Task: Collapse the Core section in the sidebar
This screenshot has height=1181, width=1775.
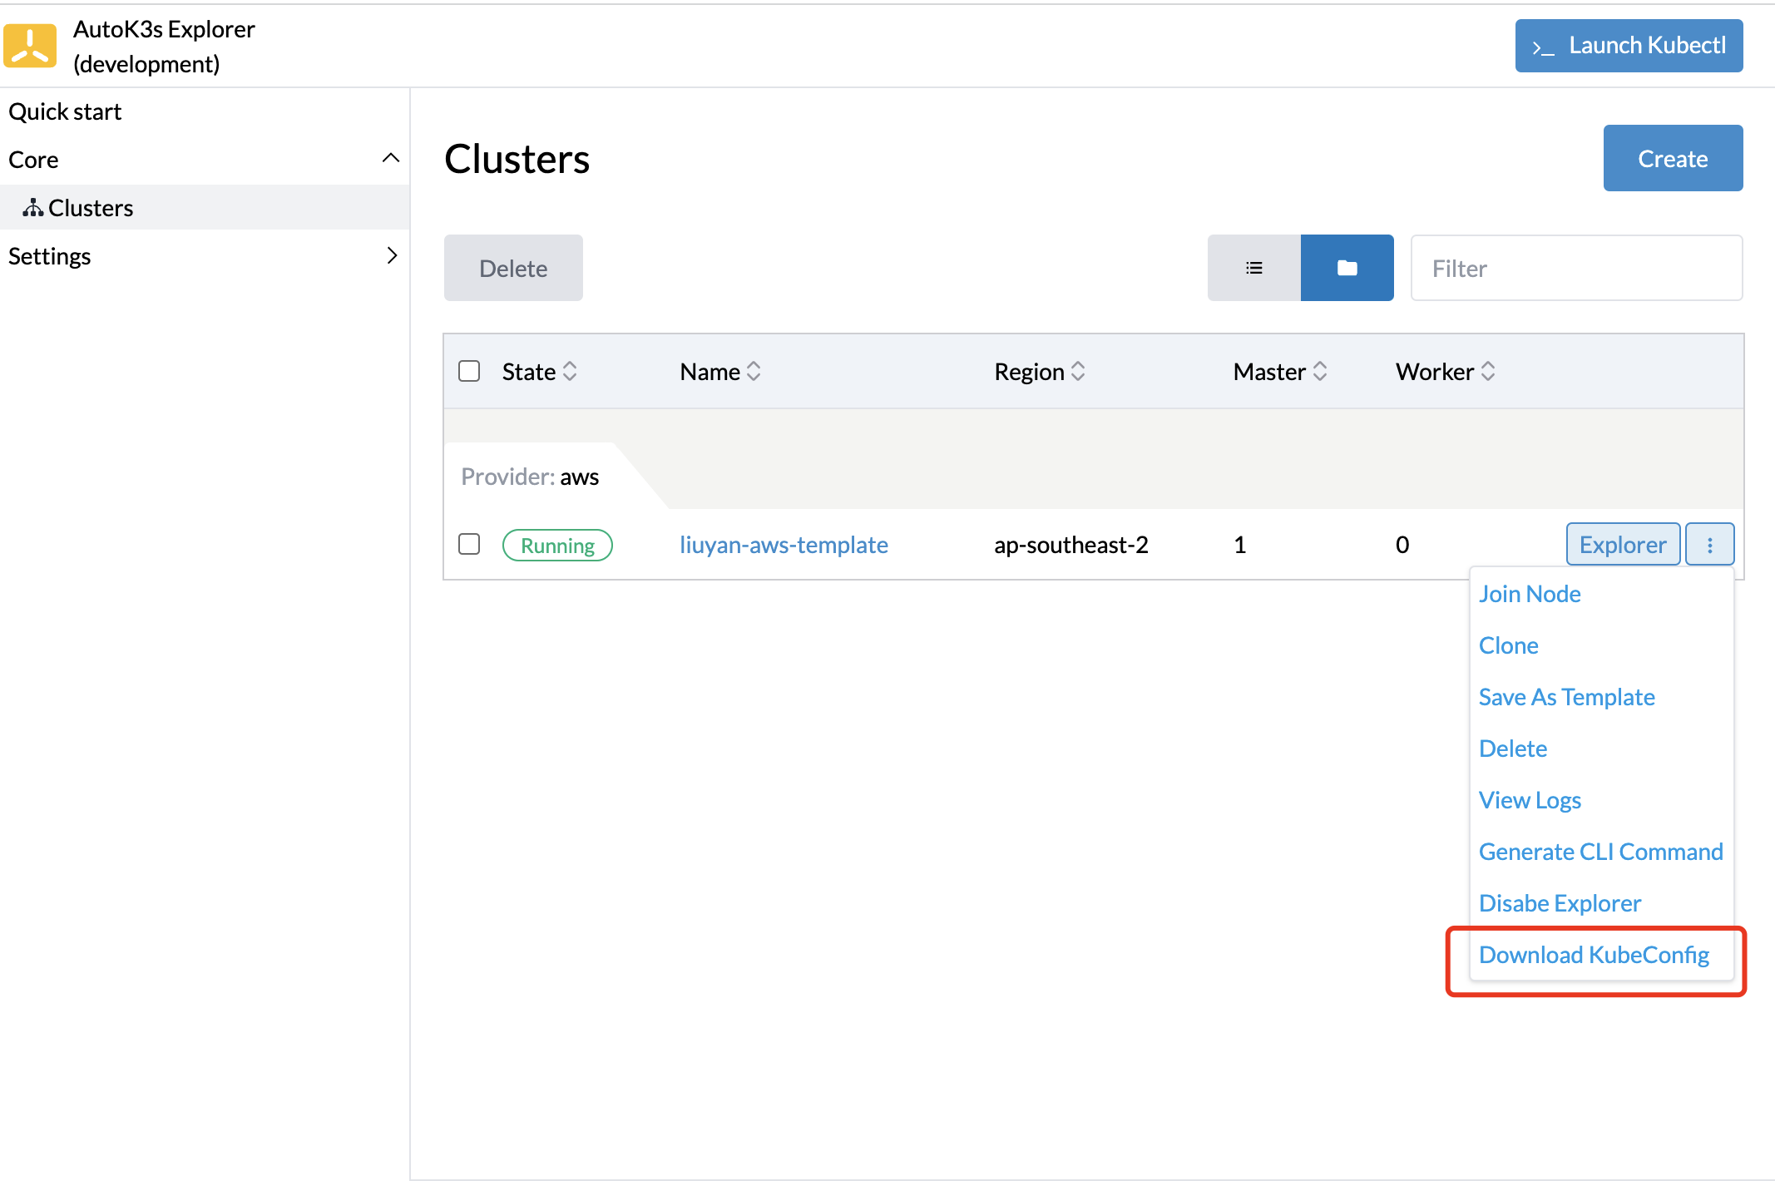Action: pyautogui.click(x=391, y=158)
